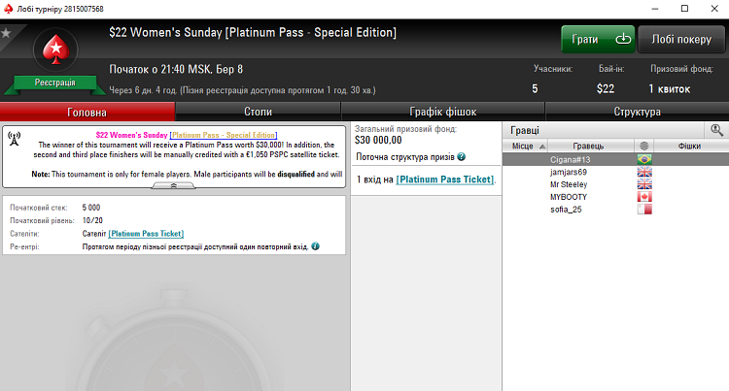729x391 pixels.
Task: Toggle the favorite star icon
Action: coord(6,33)
